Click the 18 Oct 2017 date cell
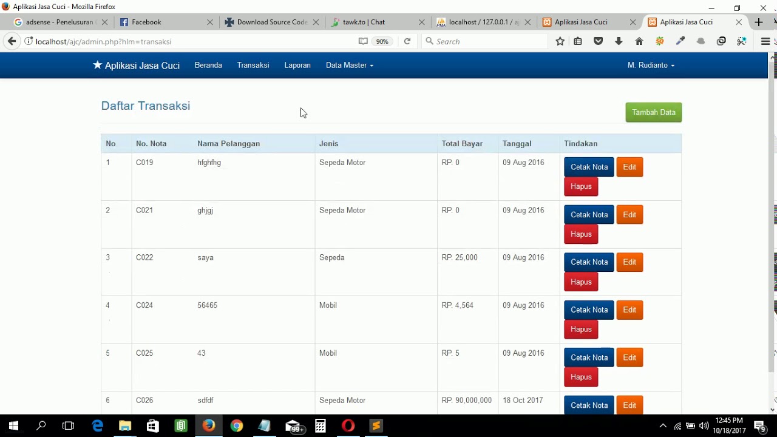The height and width of the screenshot is (437, 777). point(523,401)
